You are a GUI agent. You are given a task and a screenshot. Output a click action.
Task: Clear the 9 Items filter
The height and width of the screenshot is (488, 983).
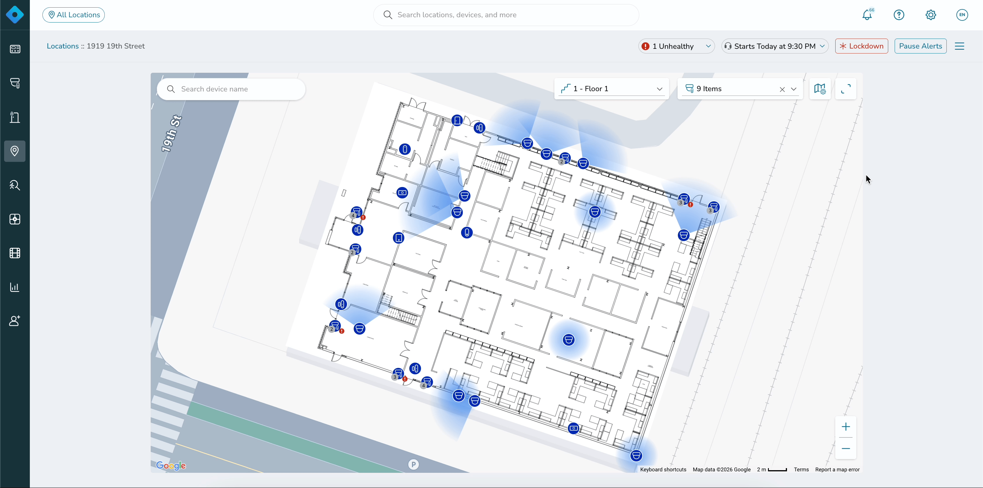[782, 89]
